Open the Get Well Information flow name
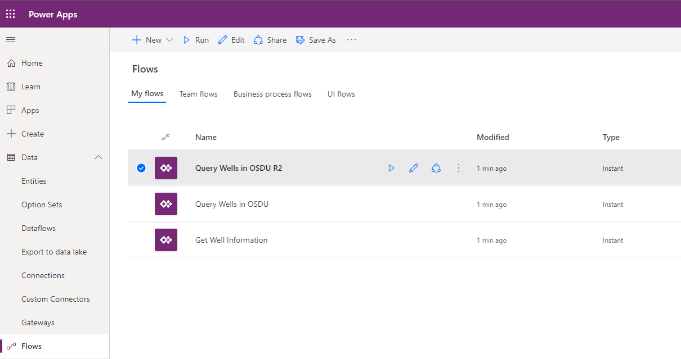Image resolution: width=681 pixels, height=359 pixels. click(231, 240)
